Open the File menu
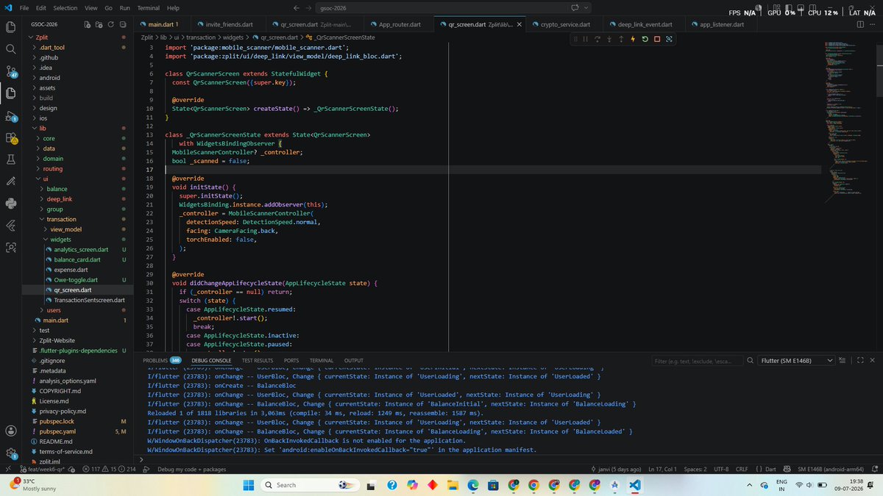Viewport: 883px width, 496px height. coord(24,8)
